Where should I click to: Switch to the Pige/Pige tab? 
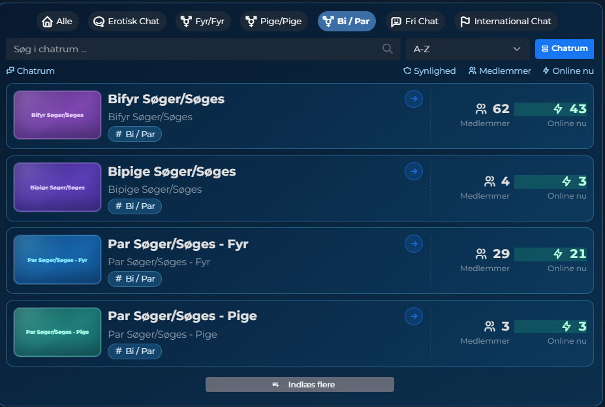273,20
